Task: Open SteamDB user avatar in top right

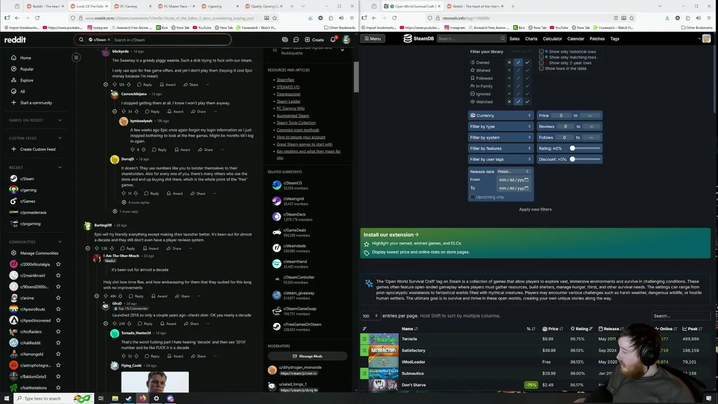Action: [x=706, y=39]
